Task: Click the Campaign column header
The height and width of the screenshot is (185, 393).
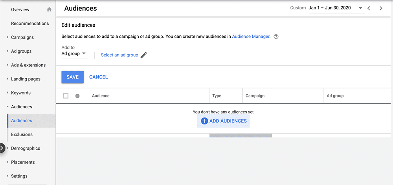Action: point(255,96)
